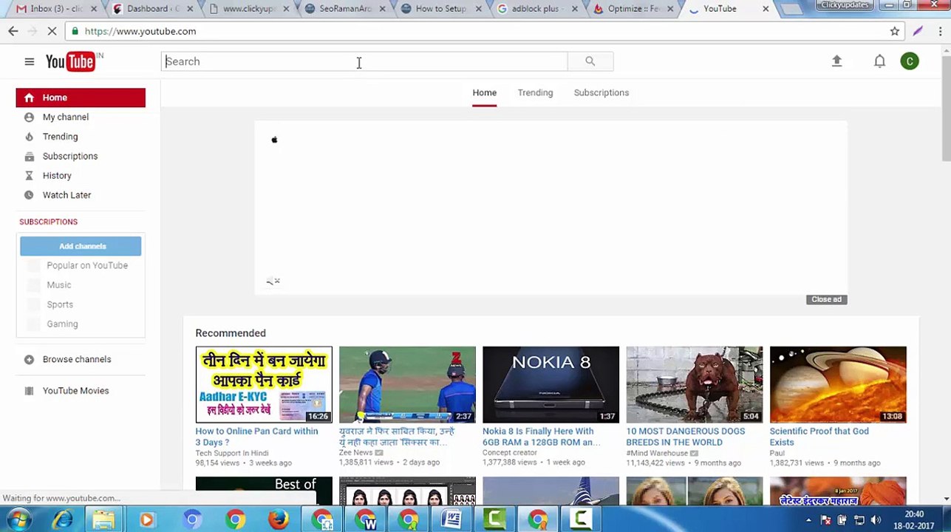This screenshot has width=951, height=532.
Task: Open the account avatar menu
Action: point(910,61)
